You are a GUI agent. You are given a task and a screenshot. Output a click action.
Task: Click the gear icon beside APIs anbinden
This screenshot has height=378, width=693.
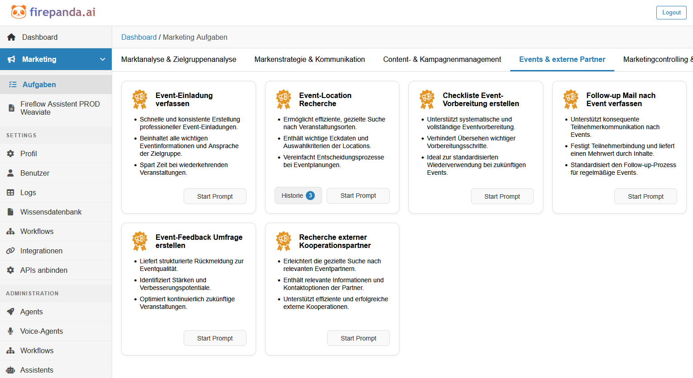[x=10, y=270]
